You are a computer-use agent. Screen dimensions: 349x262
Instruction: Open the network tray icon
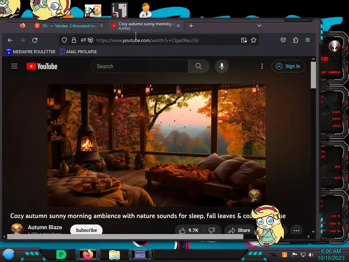point(303,254)
